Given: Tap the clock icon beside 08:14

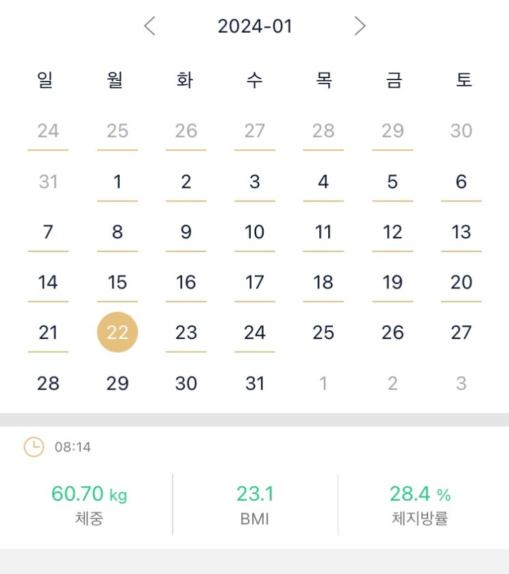Looking at the screenshot, I should (33, 447).
